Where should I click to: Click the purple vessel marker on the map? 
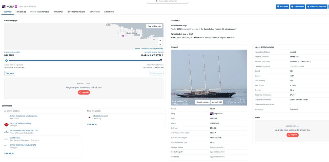click(x=123, y=36)
